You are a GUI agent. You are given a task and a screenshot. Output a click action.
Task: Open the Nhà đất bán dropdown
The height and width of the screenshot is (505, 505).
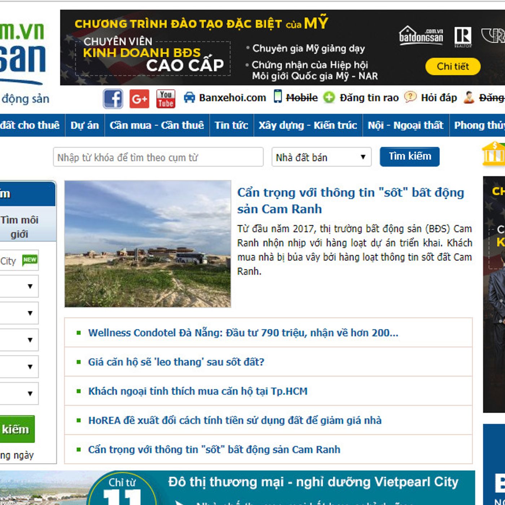[321, 157]
